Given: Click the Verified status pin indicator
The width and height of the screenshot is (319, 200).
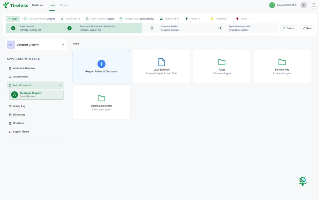Looking at the screenshot, I should (x=186, y=19).
